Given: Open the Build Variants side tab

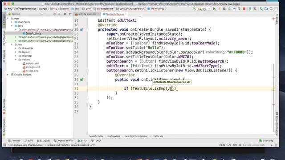Looking at the screenshot, I should click(4, 127).
